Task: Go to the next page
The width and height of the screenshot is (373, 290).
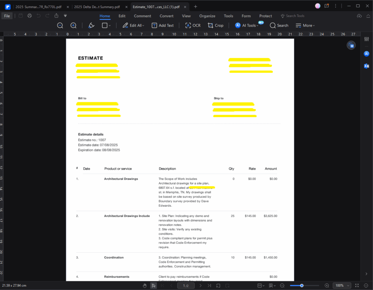Action: pyautogui.click(x=200, y=286)
